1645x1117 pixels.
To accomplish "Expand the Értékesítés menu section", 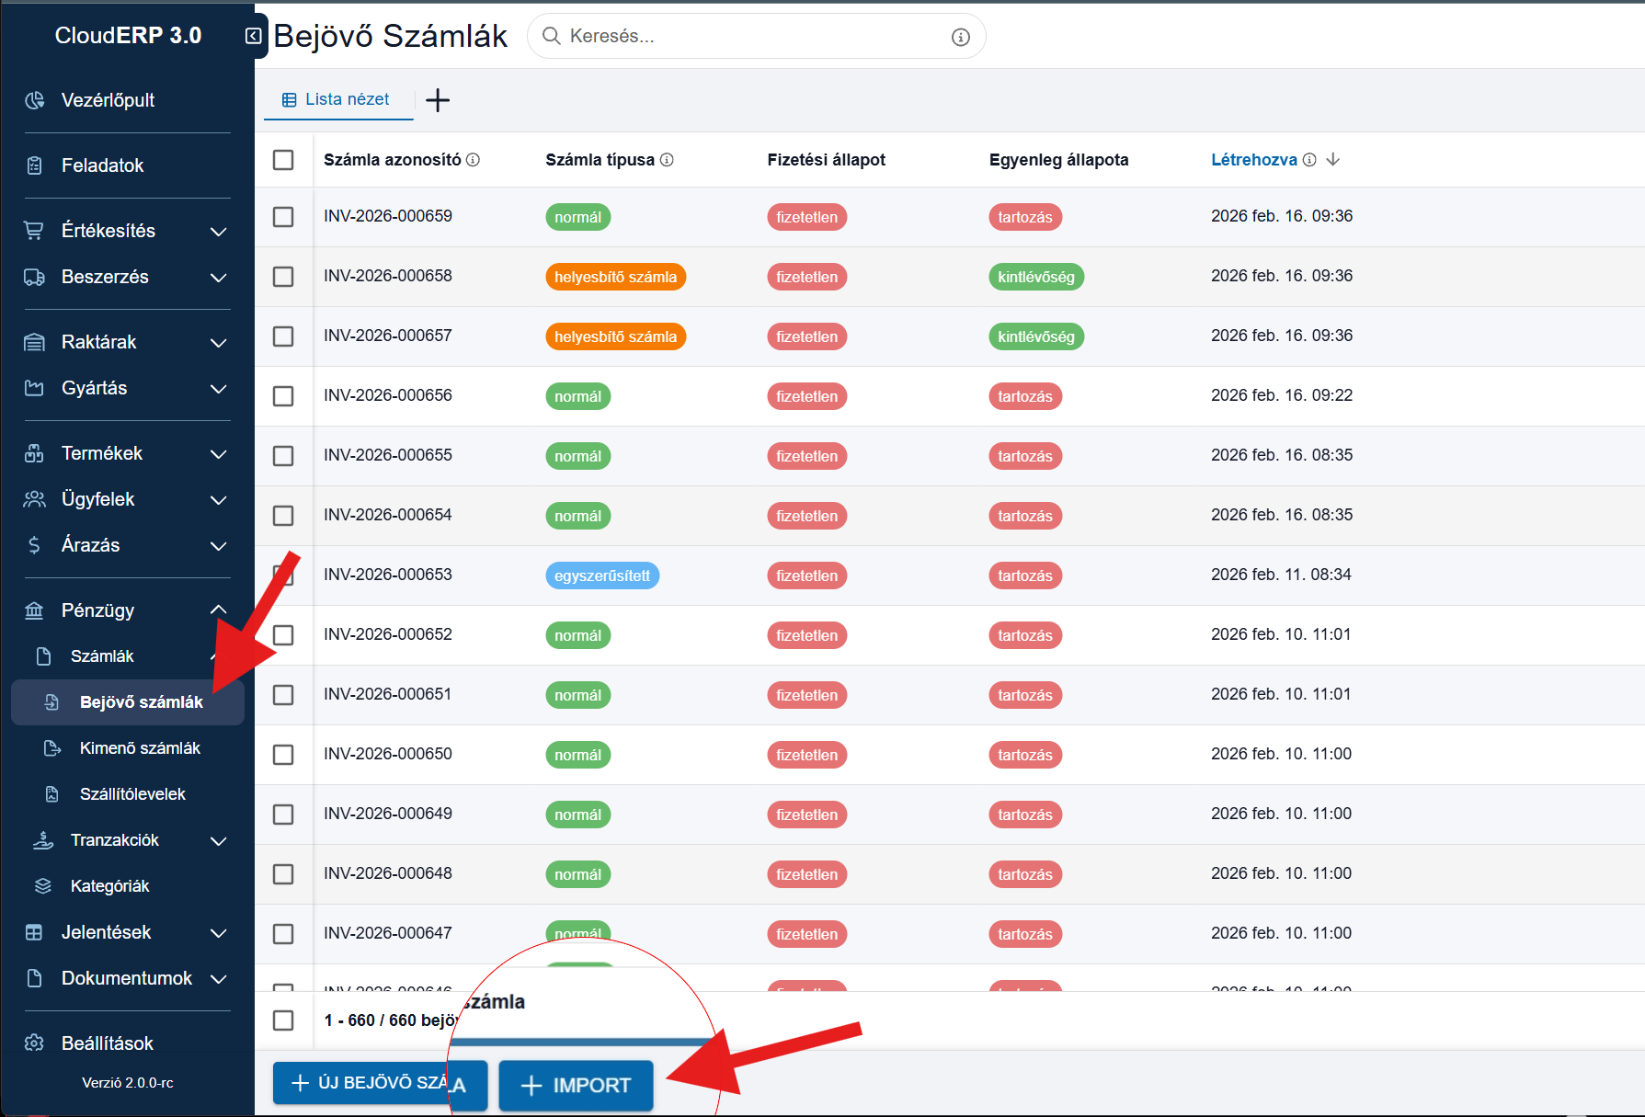I will [x=218, y=231].
